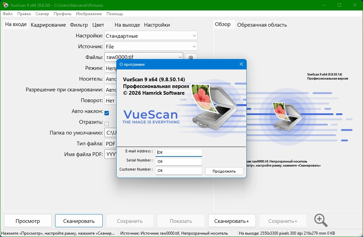The width and height of the screenshot is (363, 237).
Task: Open the Разрешение при сканировании dropdown
Action: point(111,90)
